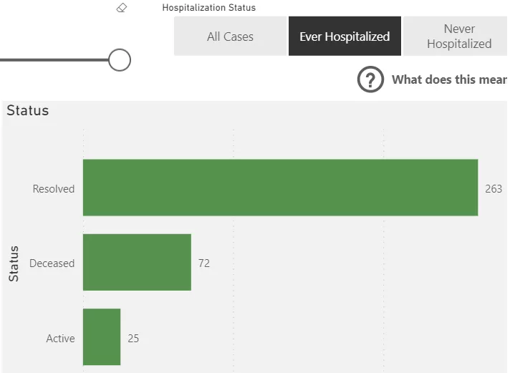Click the Resolved axis label
The image size is (510, 373).
[54, 188]
